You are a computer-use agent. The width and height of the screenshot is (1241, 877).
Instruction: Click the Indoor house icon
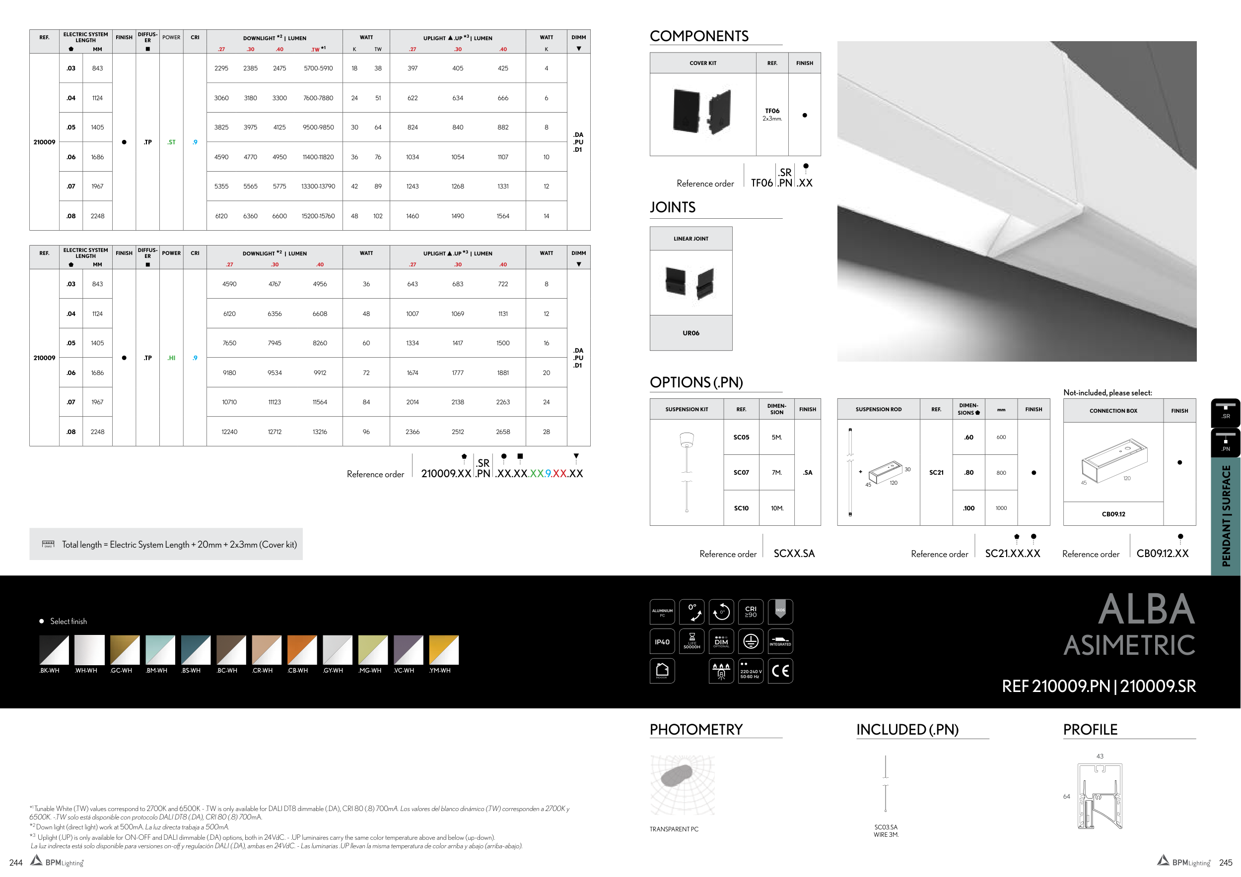662,671
